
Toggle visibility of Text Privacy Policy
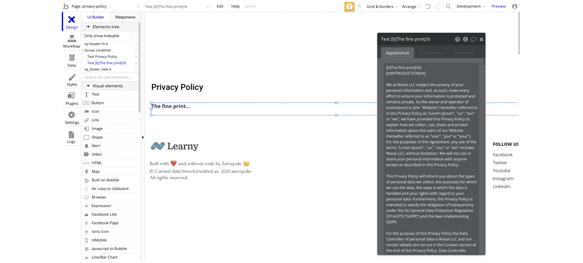pyautogui.click(x=136, y=57)
